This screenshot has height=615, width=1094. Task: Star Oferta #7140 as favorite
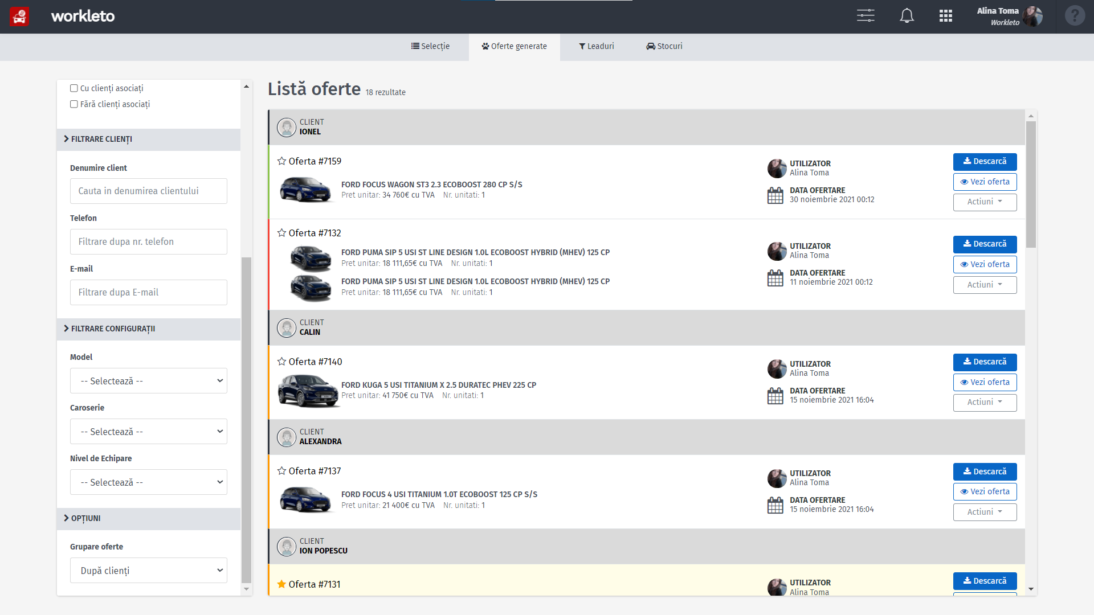[281, 362]
